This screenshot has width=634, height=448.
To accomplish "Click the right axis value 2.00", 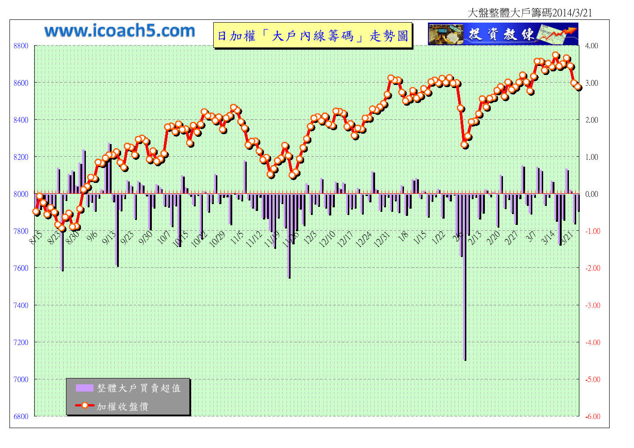I will (x=592, y=120).
